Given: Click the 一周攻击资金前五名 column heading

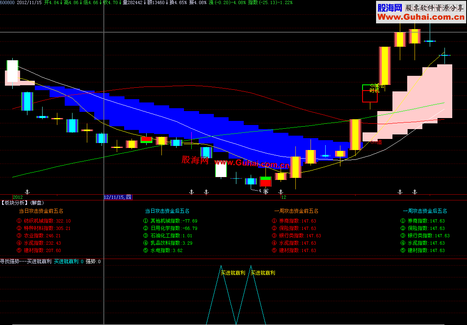Looking at the screenshot, I should 296,211.
